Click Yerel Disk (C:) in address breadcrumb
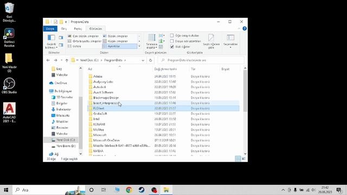The width and height of the screenshot is (347, 195). [89, 60]
